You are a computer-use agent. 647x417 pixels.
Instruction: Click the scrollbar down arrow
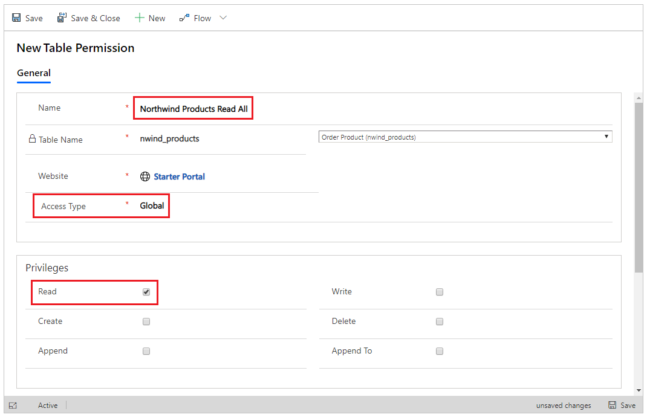(x=639, y=390)
